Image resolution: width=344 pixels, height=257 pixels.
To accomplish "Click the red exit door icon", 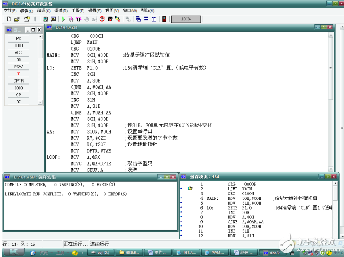I will (164, 19).
